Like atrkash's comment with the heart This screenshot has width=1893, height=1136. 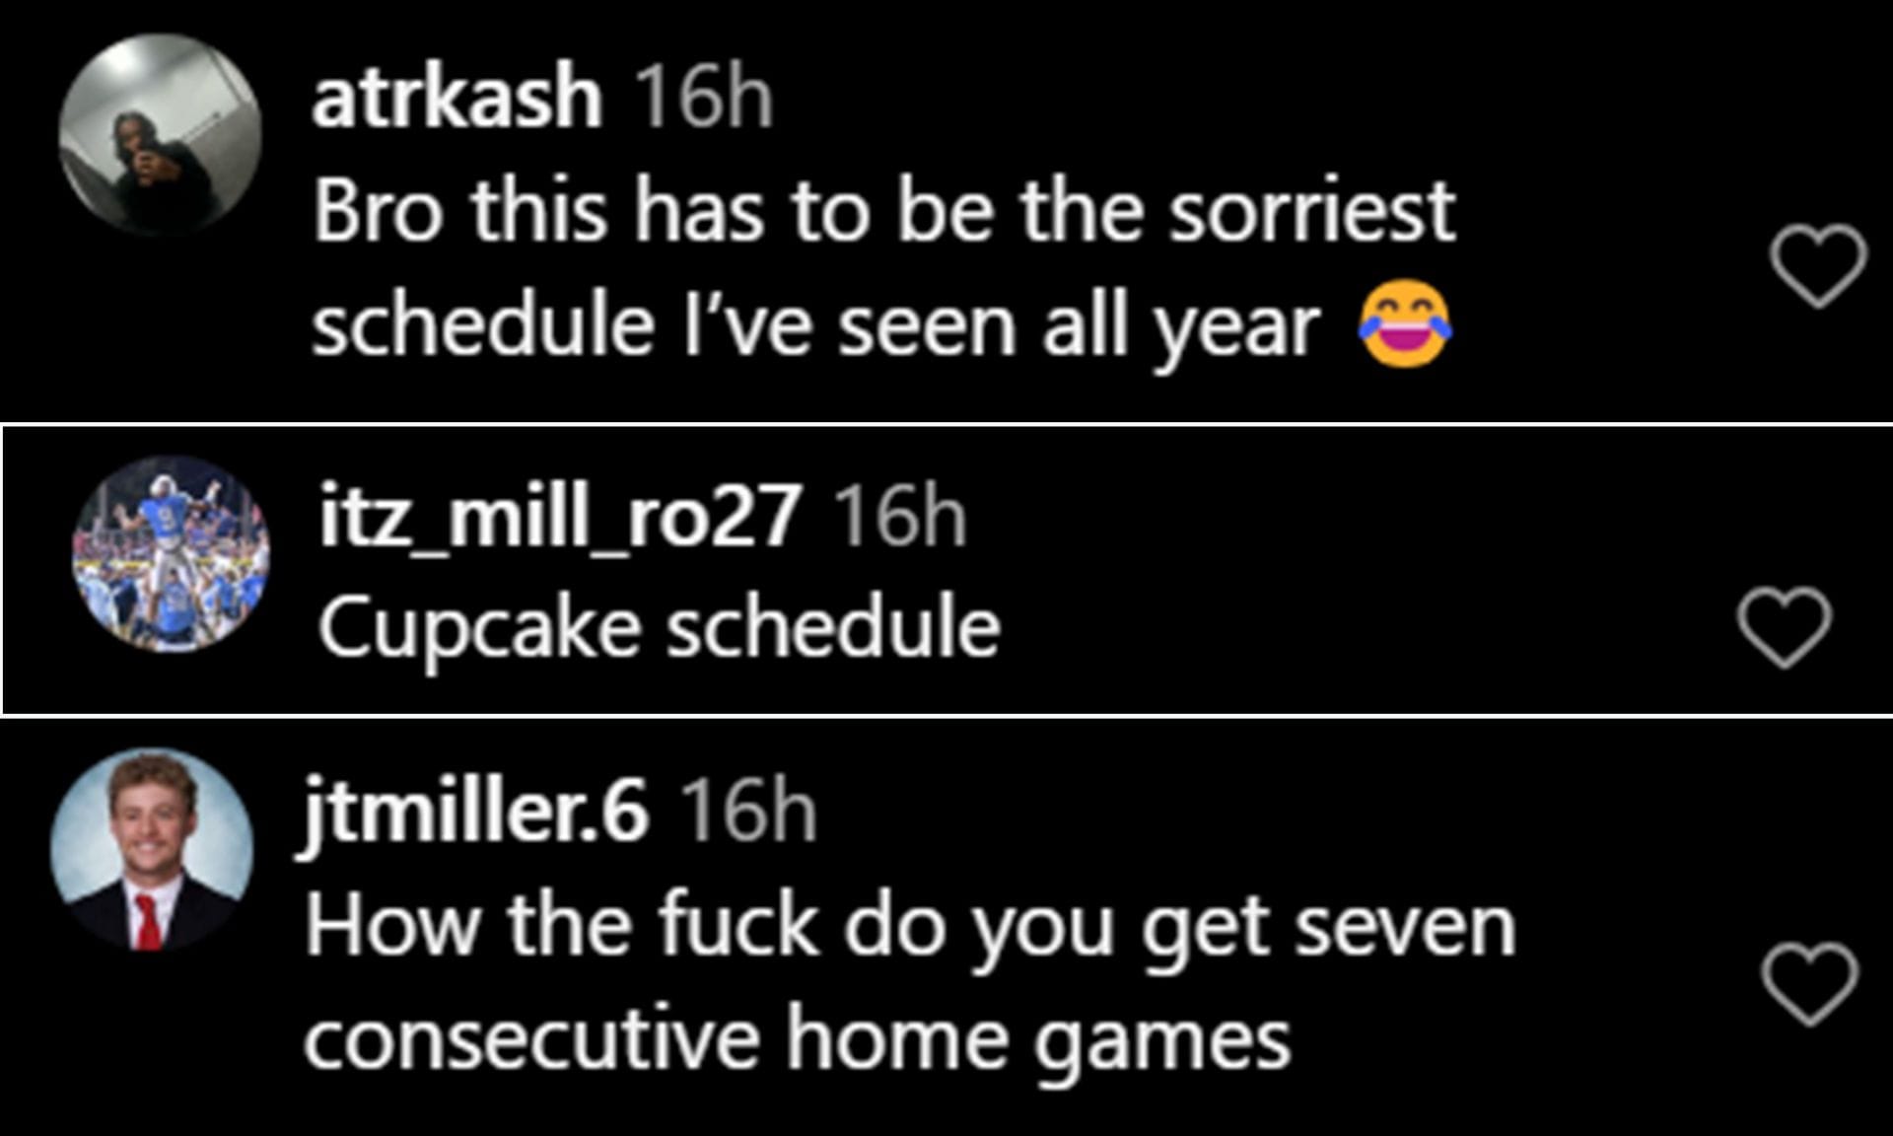[x=1817, y=265]
